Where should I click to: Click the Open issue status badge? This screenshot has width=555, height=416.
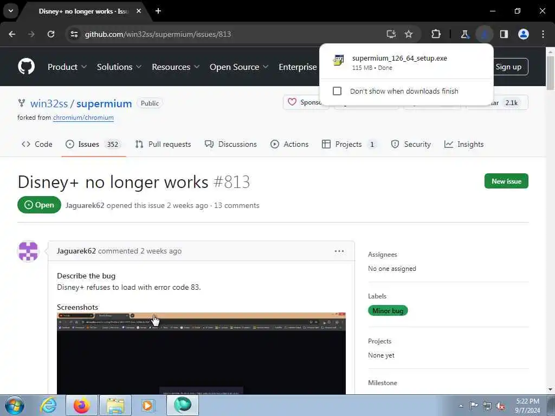coord(39,205)
